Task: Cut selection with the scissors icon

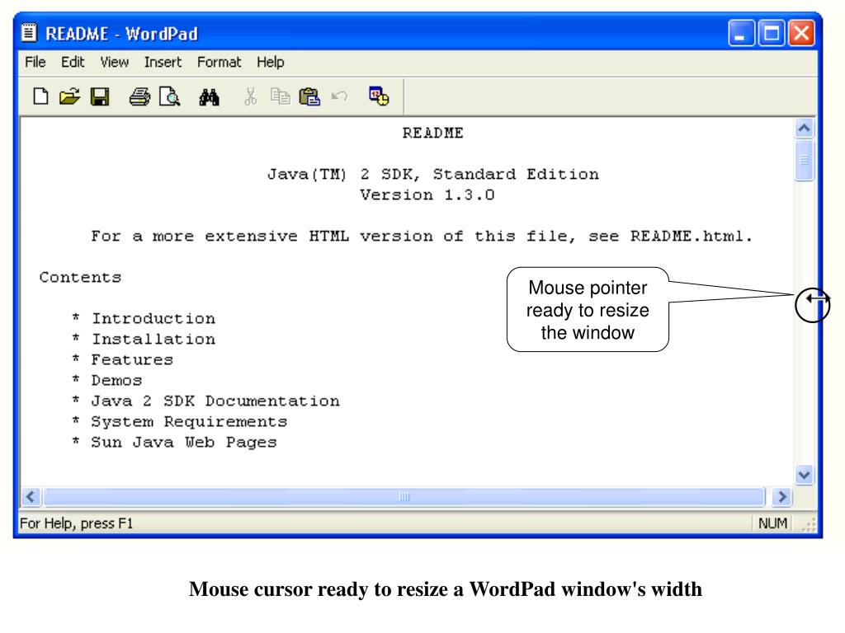Action: (250, 97)
